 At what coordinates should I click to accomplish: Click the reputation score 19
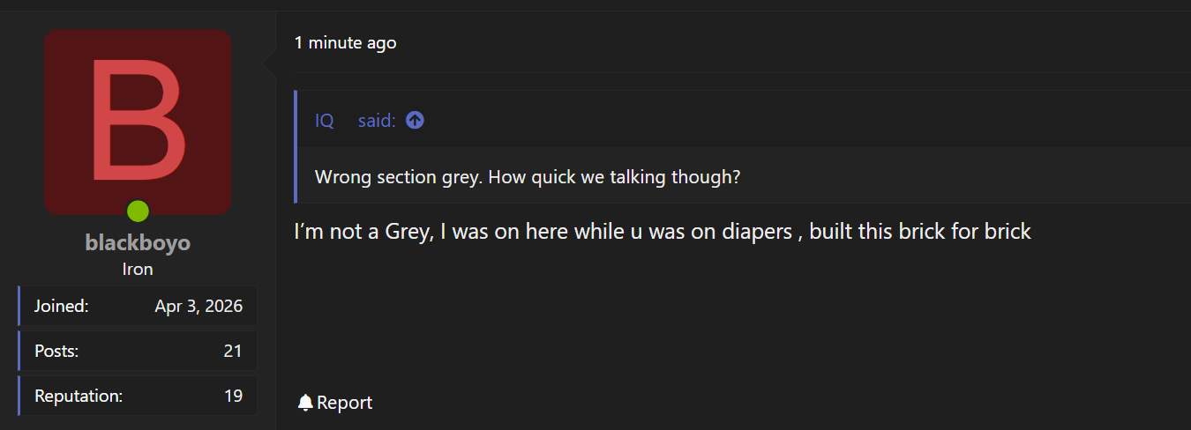tap(233, 396)
